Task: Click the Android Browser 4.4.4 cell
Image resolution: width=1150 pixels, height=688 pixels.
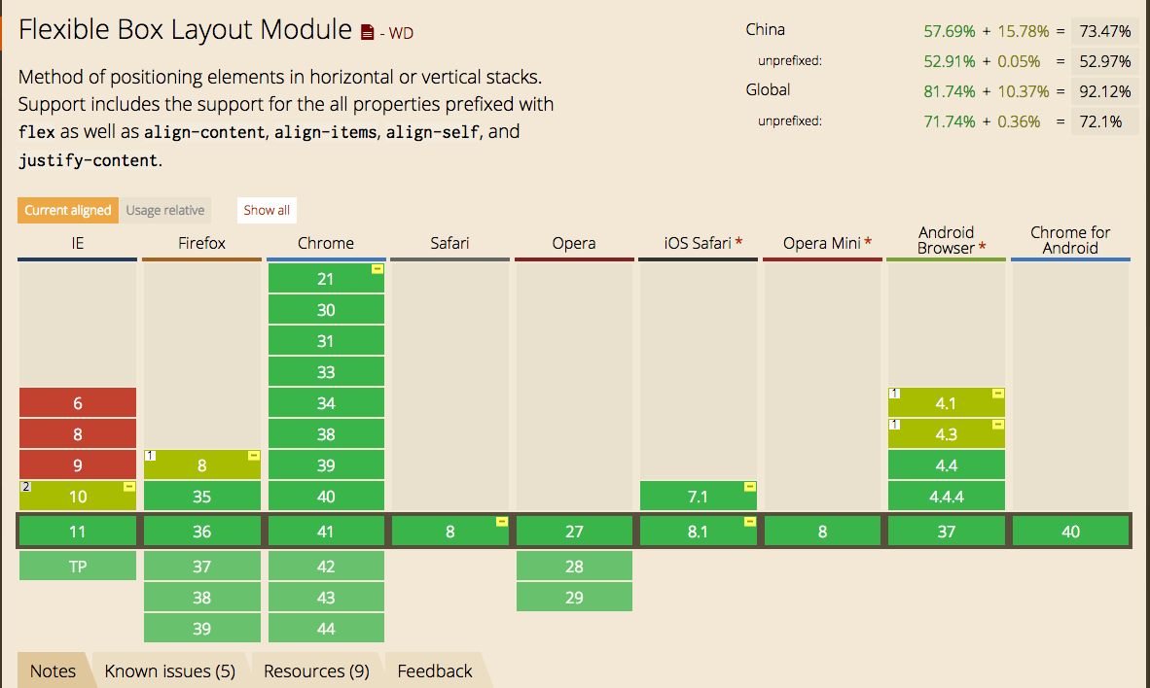Action: pos(946,496)
